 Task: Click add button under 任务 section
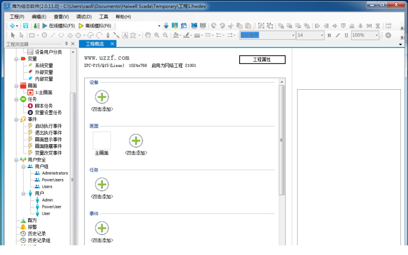click(101, 185)
